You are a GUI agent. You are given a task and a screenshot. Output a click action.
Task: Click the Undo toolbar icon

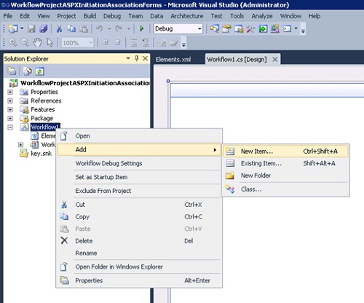99,28
